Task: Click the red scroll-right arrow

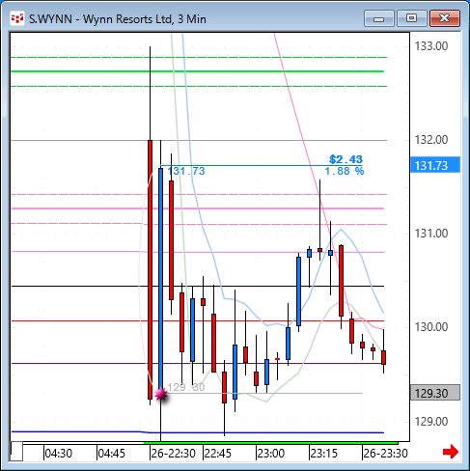Action: tap(451, 452)
